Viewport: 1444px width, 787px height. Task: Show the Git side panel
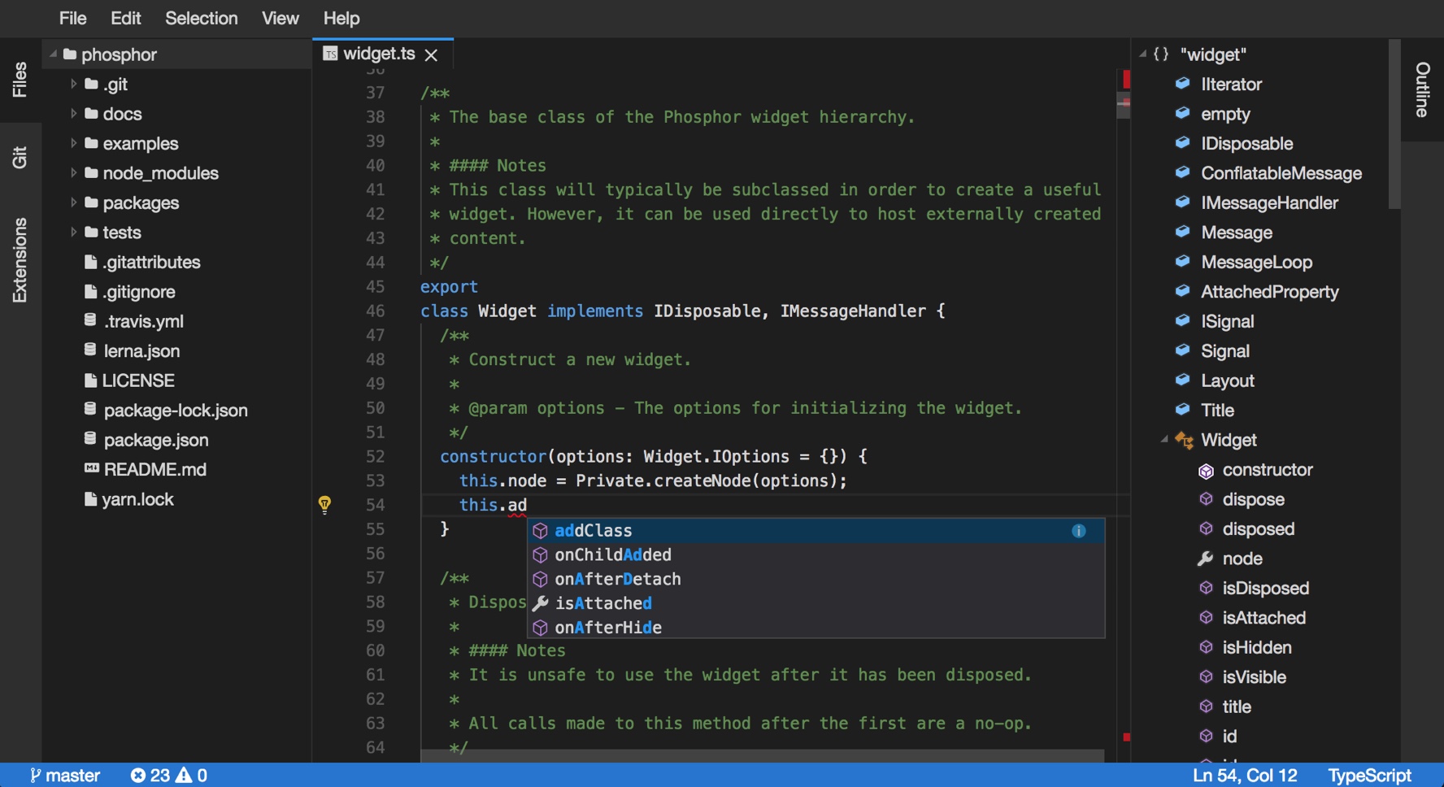[20, 157]
